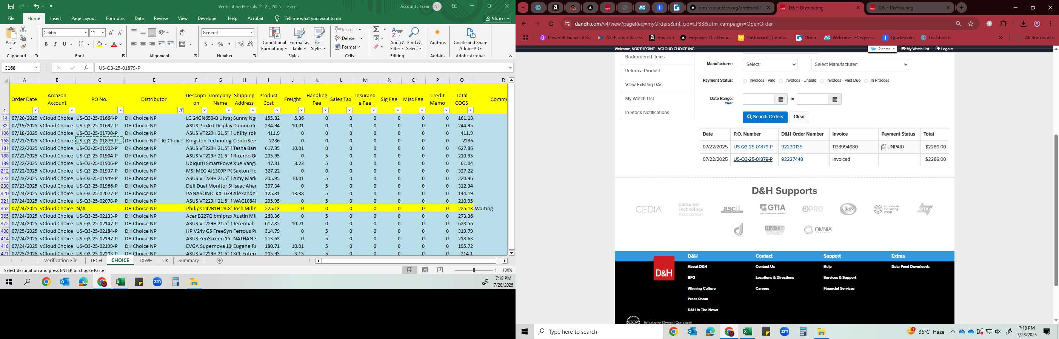Reload the D&H page in Chrome
Viewport: 1059px width, 339px height.
[551, 24]
